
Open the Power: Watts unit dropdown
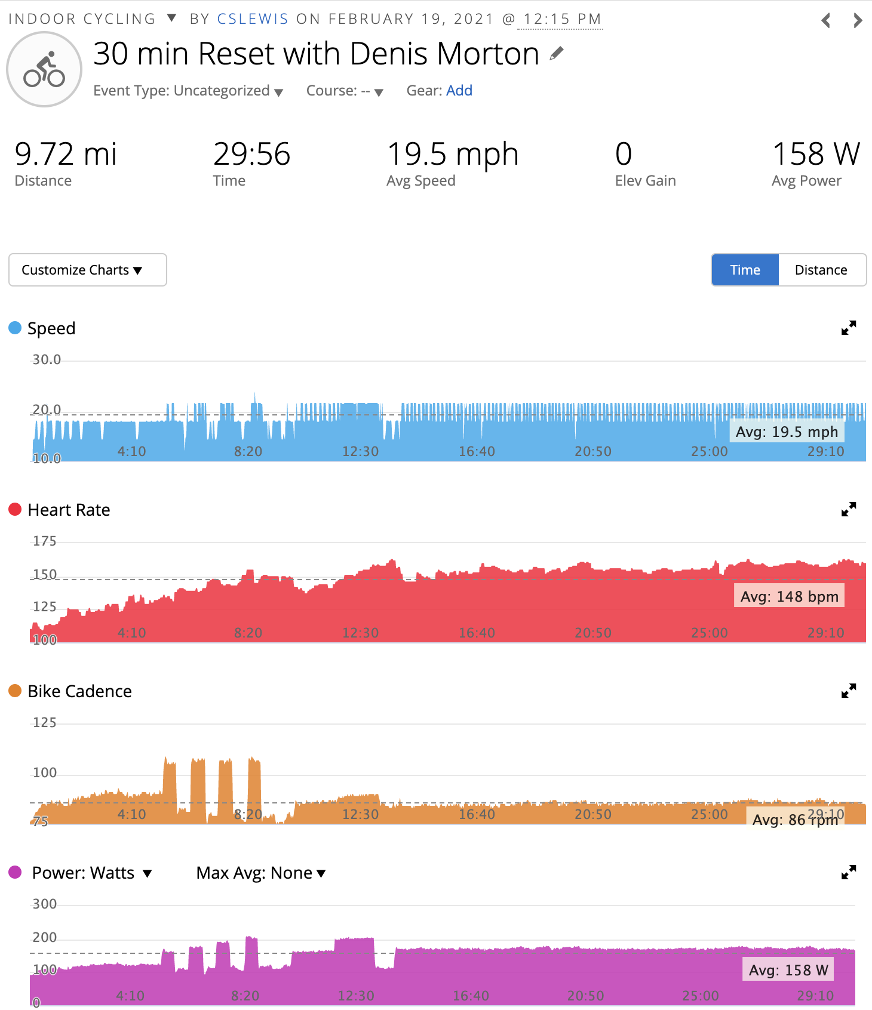[x=92, y=873]
